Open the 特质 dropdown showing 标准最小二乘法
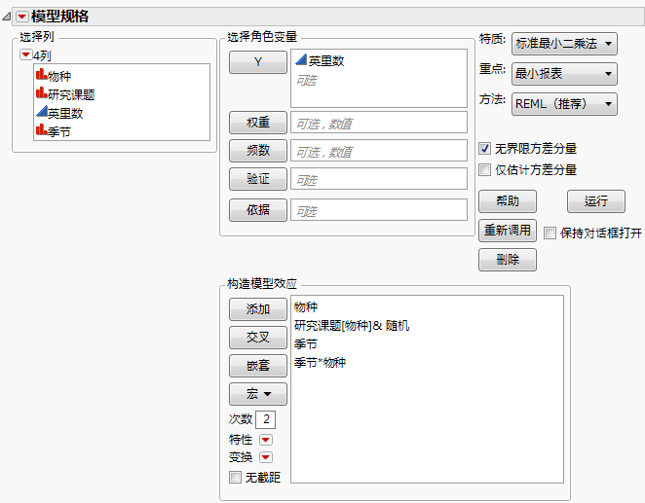 click(564, 44)
